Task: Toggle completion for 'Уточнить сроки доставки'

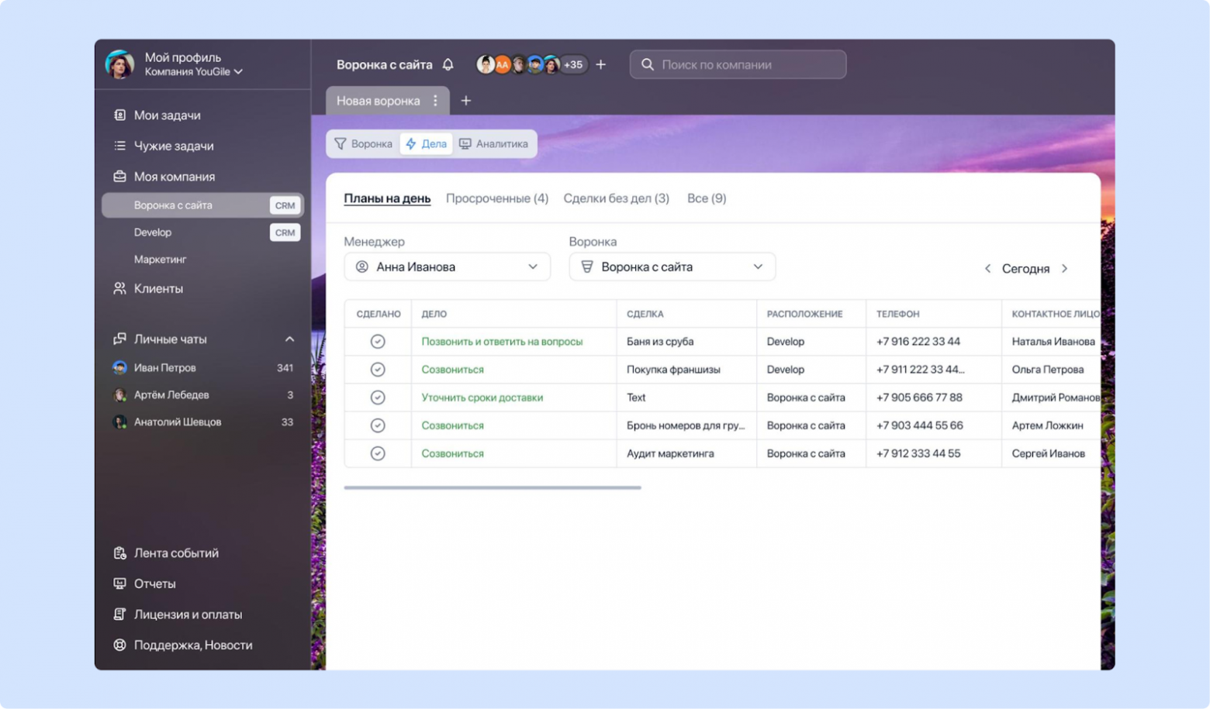Action: (378, 397)
